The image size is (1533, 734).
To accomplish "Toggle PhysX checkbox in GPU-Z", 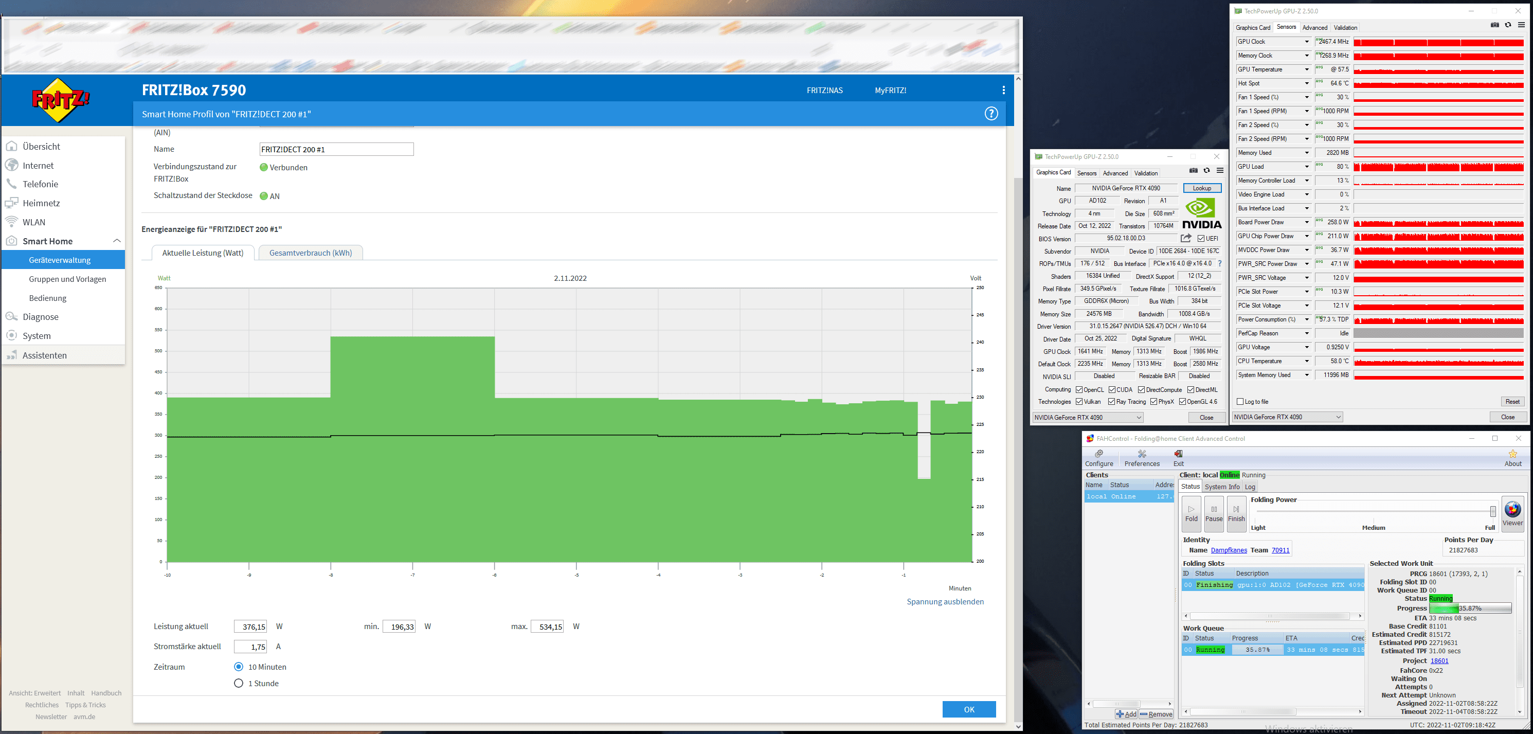I will point(1154,402).
